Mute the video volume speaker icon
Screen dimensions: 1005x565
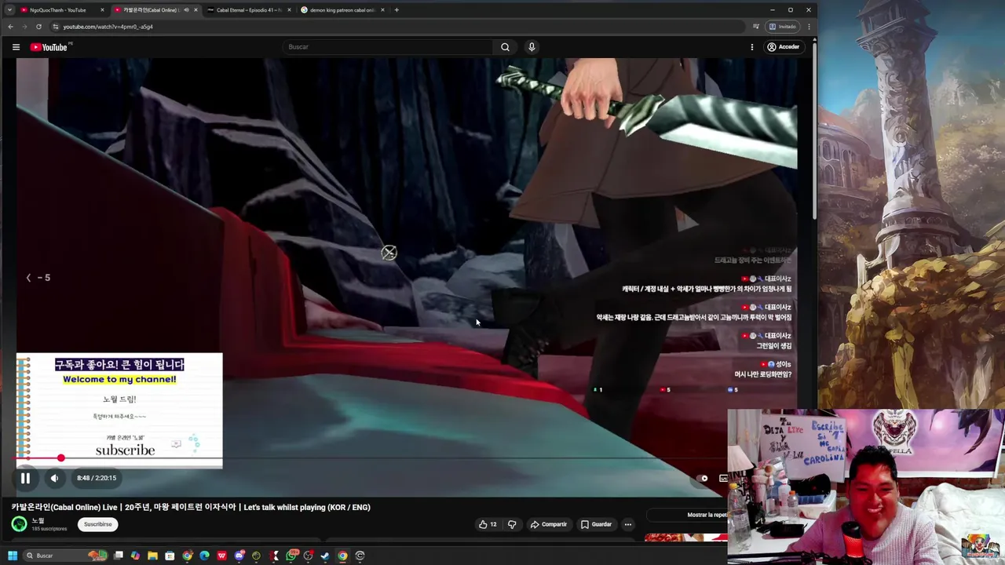(x=54, y=478)
